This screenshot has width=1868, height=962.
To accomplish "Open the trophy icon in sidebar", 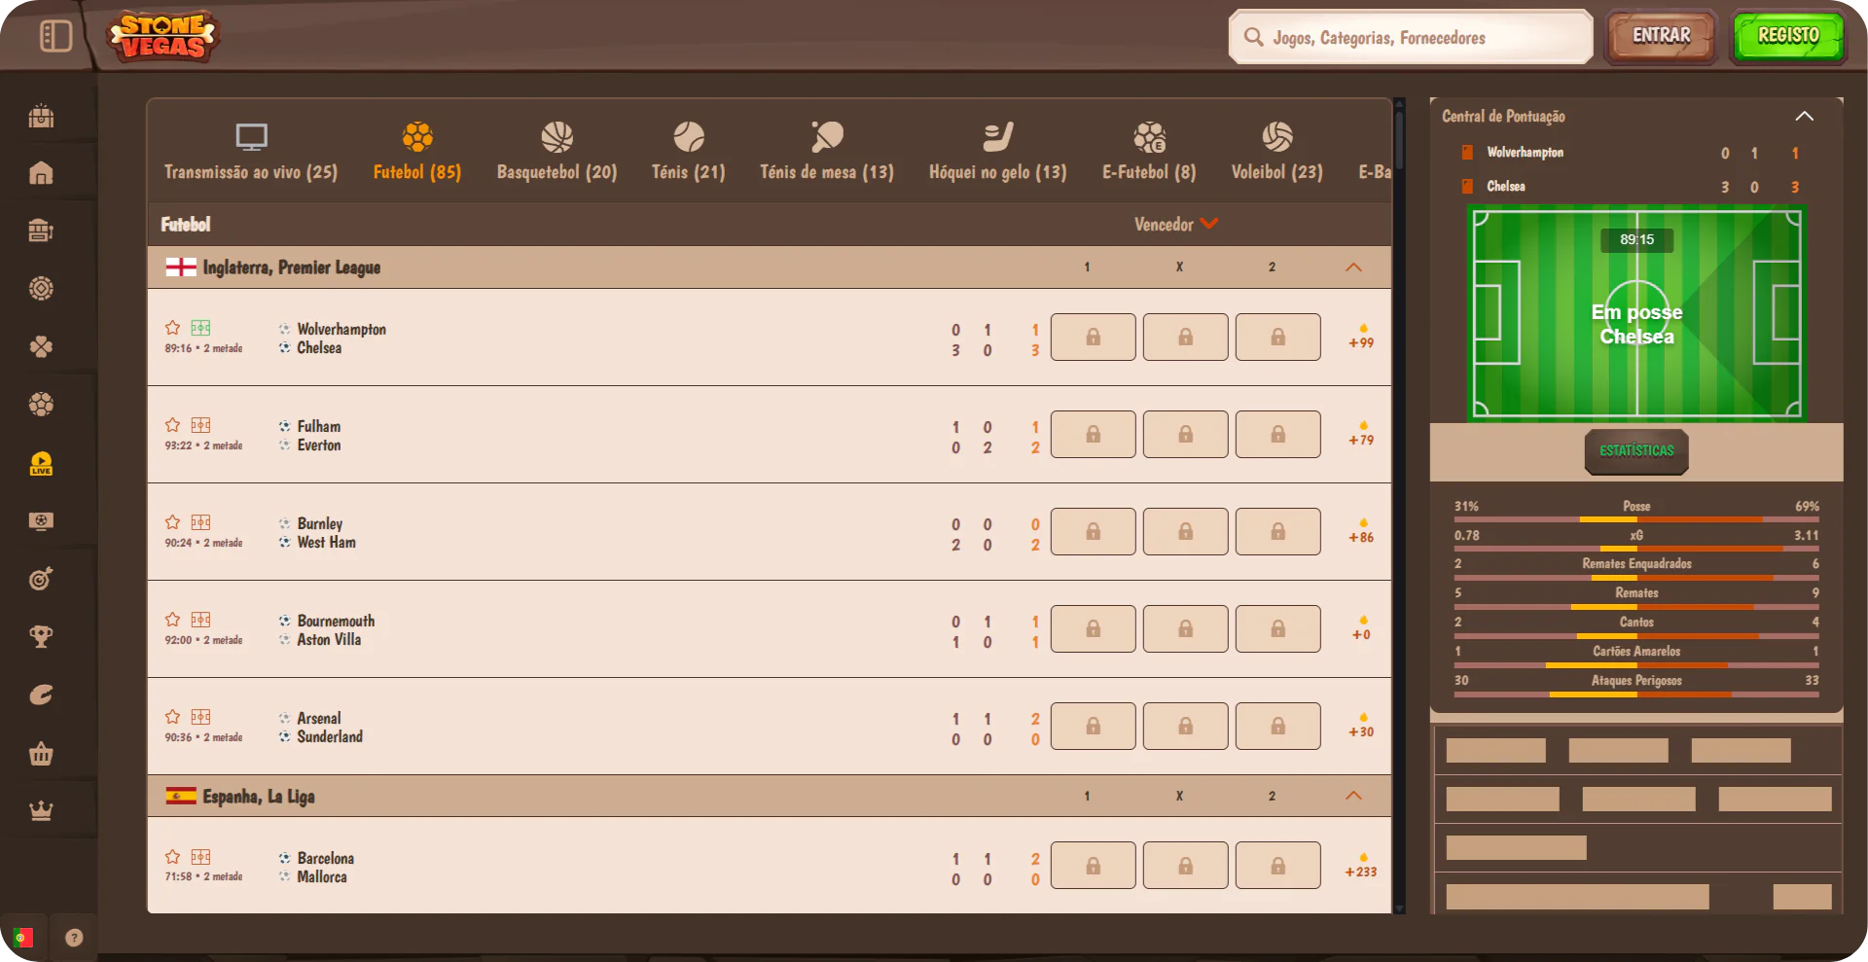I will point(41,637).
